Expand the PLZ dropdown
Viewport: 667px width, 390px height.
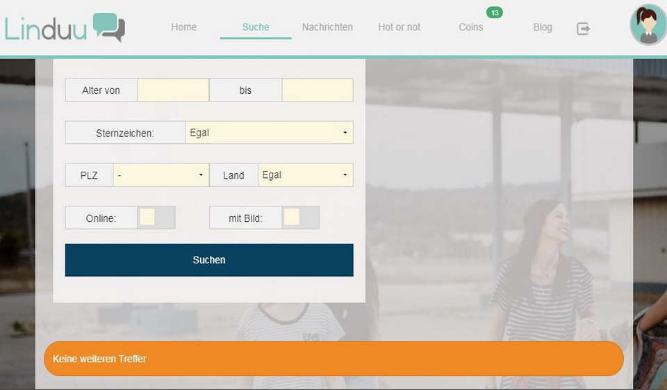pyautogui.click(x=160, y=175)
